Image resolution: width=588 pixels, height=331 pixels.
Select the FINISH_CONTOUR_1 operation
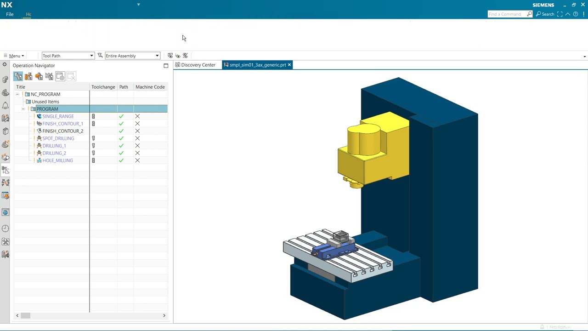tap(62, 124)
